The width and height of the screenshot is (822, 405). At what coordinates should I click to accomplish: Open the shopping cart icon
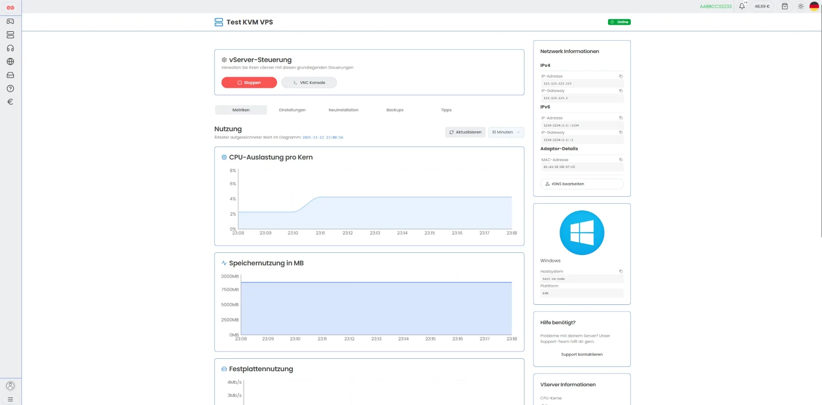pos(784,6)
